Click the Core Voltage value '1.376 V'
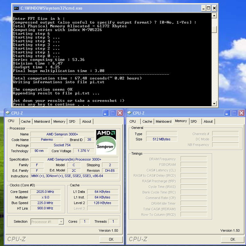 (83, 151)
